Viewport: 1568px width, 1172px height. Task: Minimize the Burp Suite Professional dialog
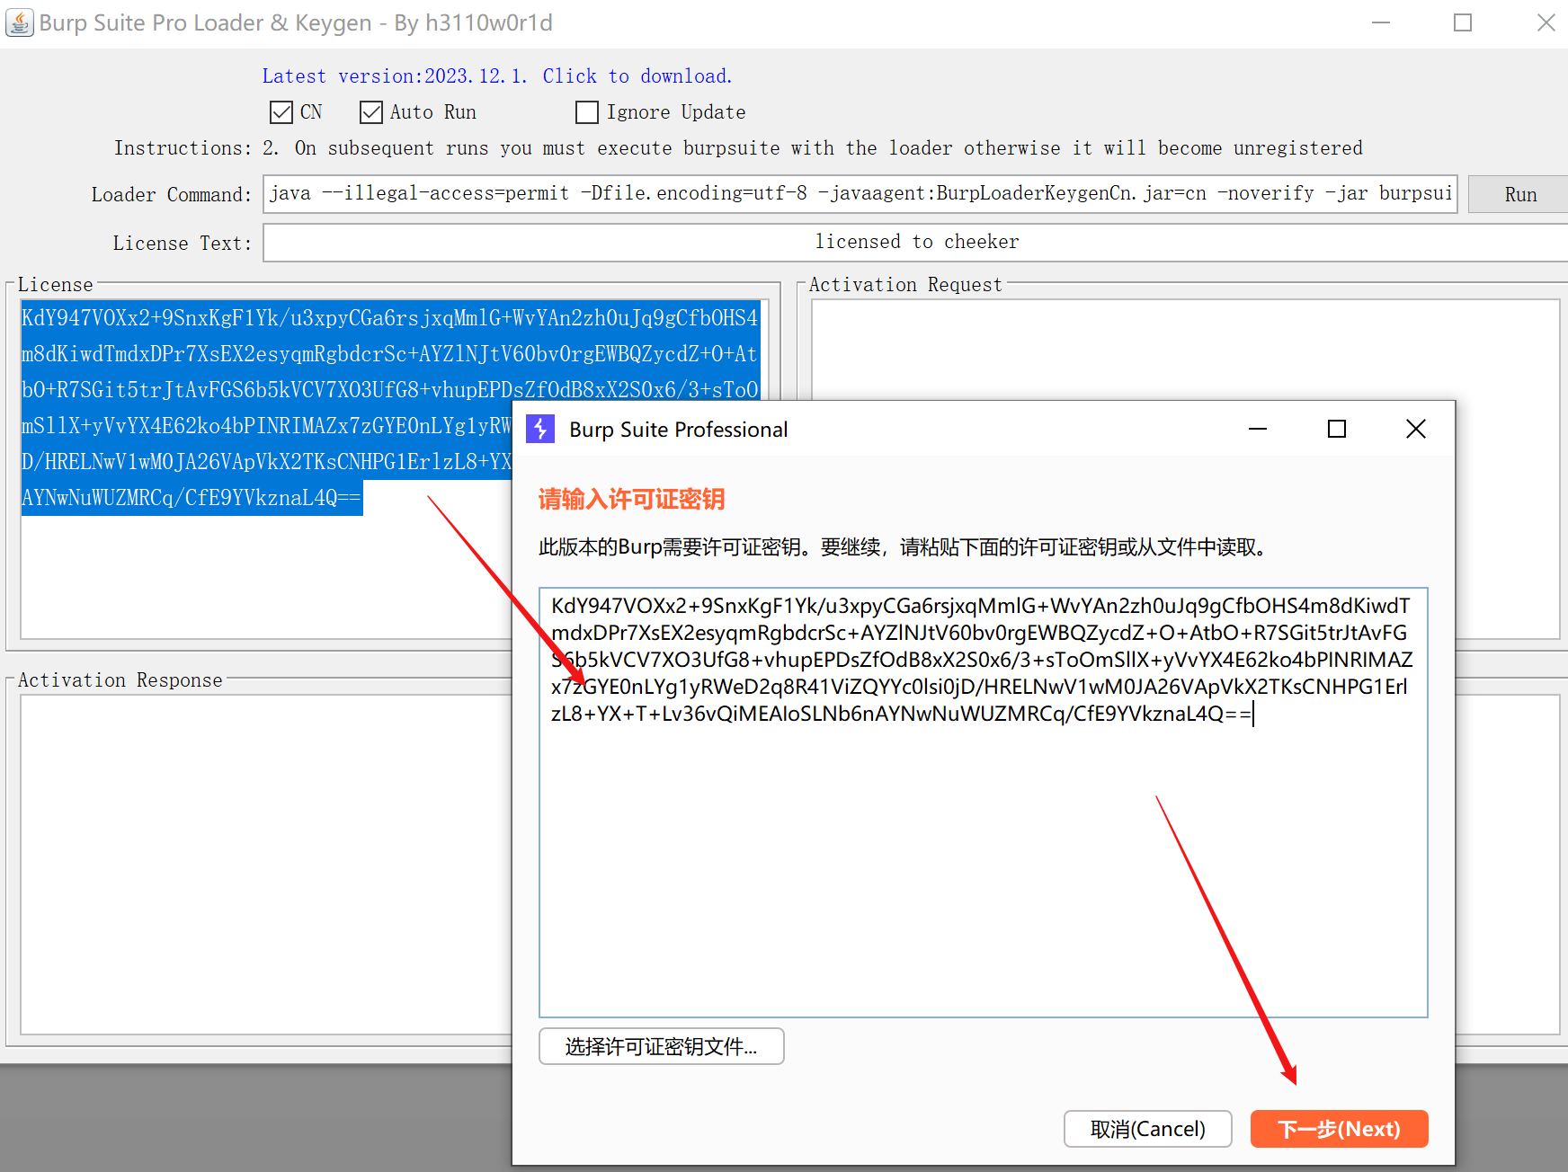[x=1258, y=429]
